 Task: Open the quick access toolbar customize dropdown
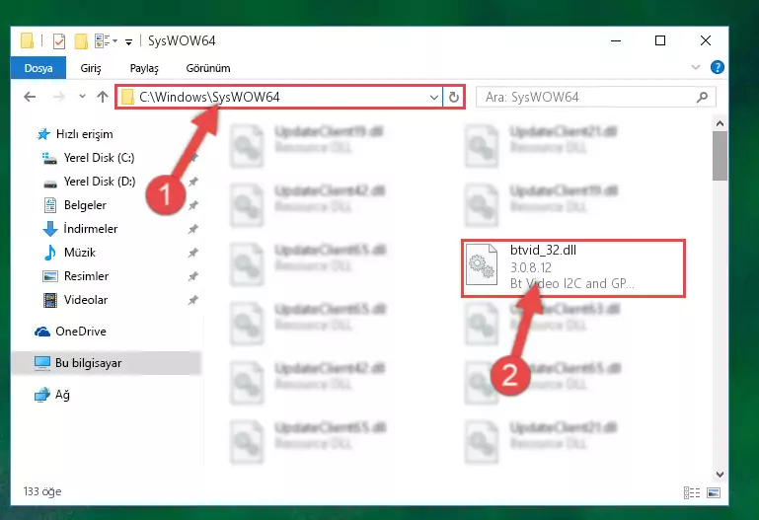click(128, 42)
